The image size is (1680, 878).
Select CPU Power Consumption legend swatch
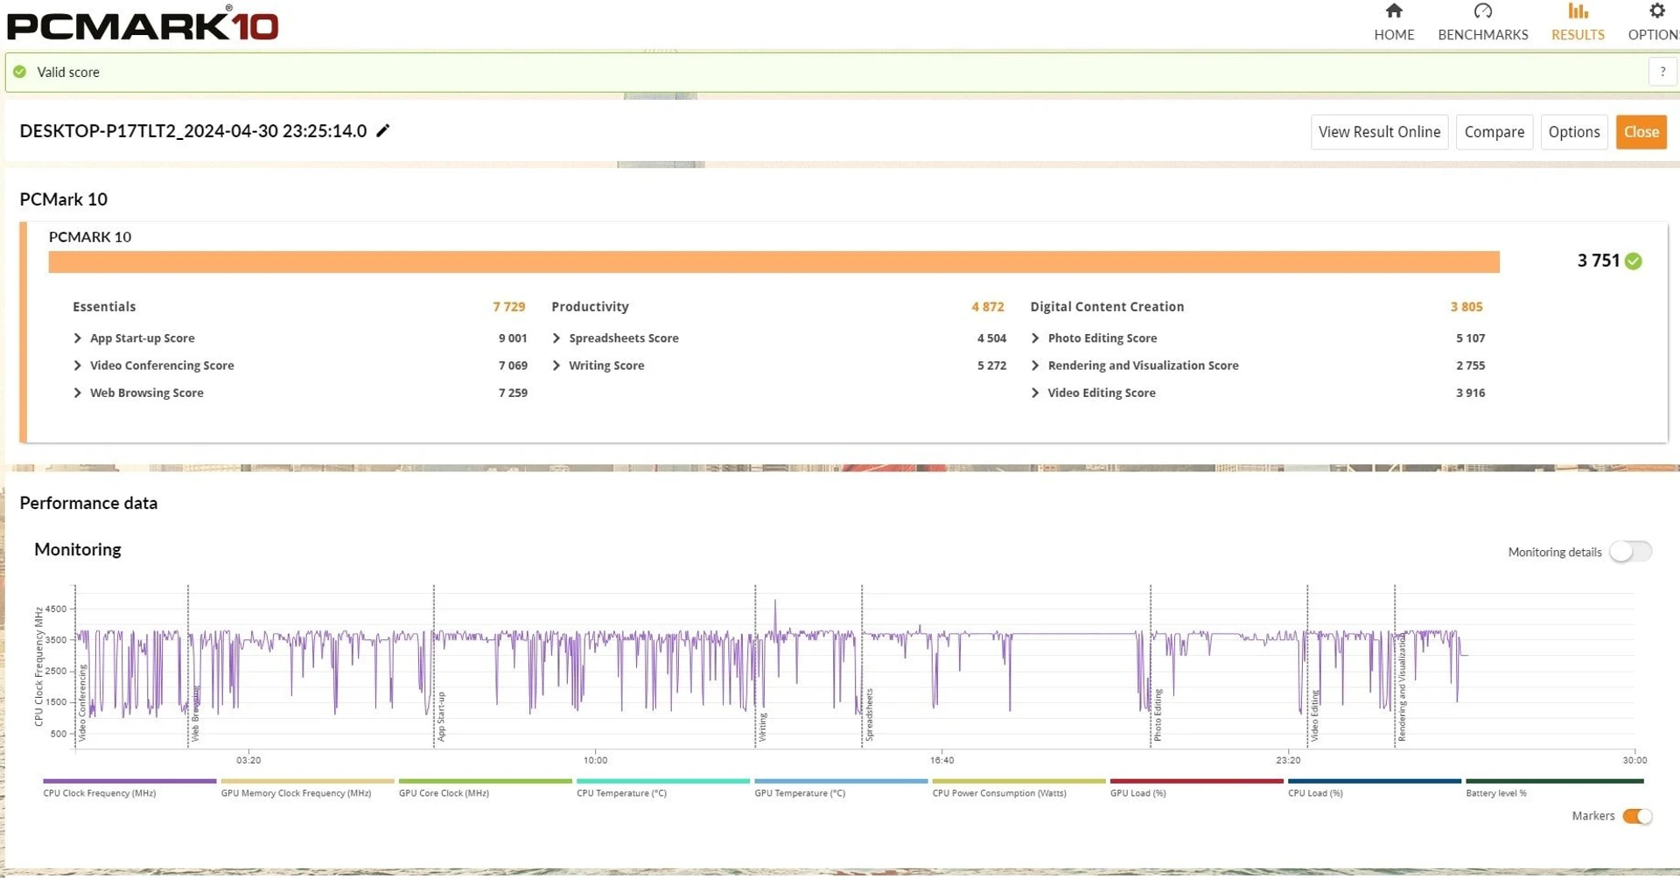(1018, 781)
